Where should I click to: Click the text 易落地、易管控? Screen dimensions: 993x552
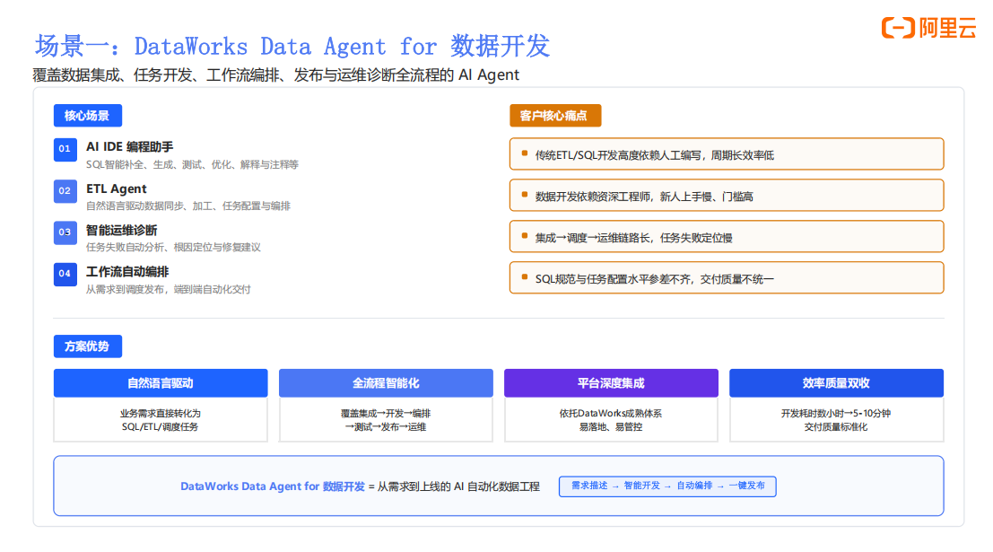point(611,427)
